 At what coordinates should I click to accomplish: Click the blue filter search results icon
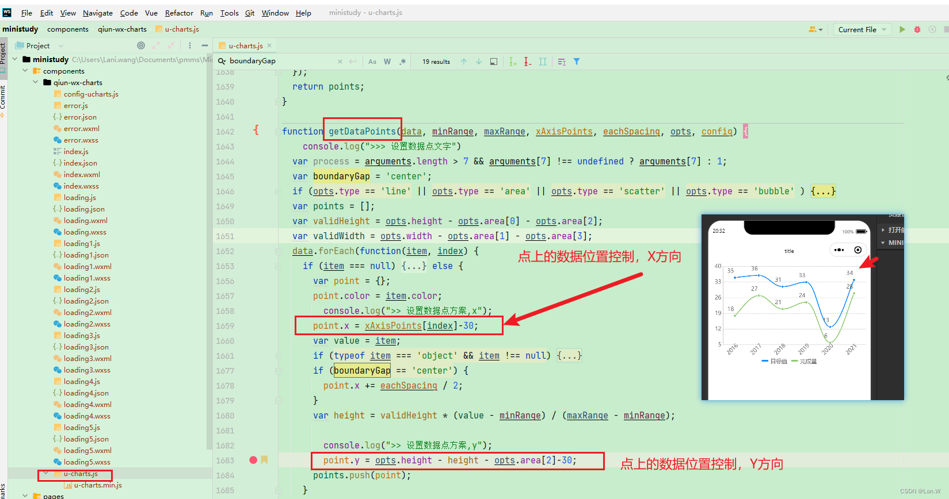pos(577,62)
